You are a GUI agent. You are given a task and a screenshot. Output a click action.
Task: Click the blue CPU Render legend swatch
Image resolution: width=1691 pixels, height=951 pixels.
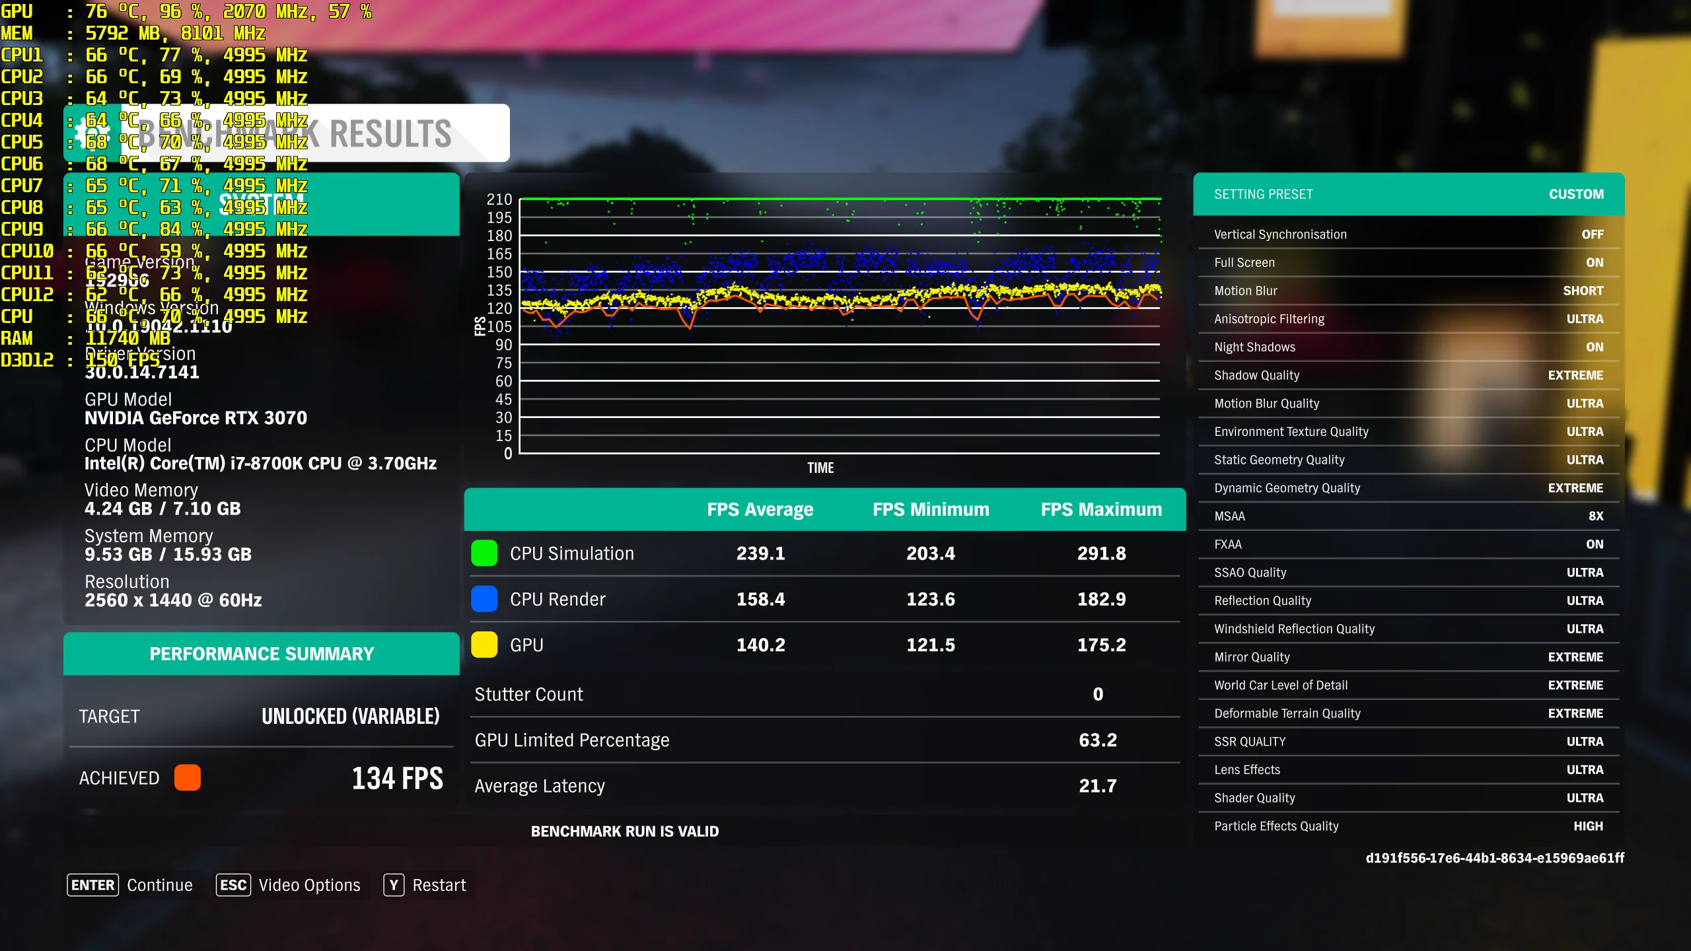tap(484, 598)
